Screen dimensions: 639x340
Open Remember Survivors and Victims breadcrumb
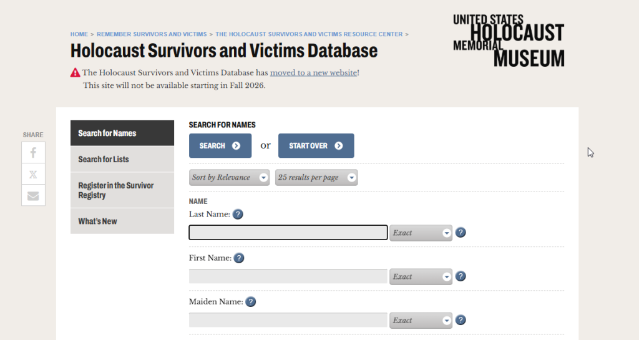pyautogui.click(x=152, y=34)
